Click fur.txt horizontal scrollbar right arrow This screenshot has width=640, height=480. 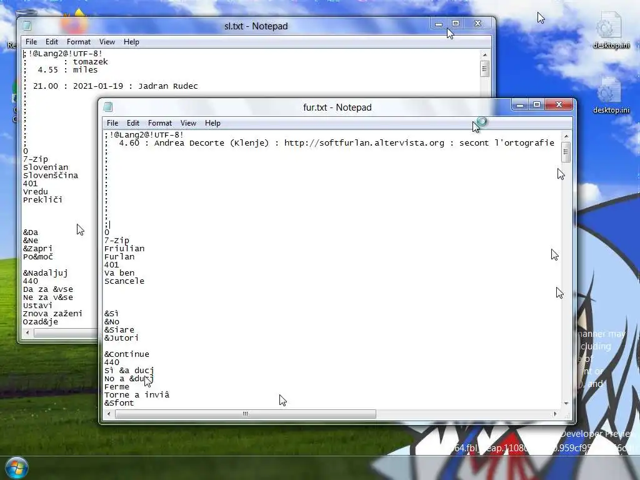click(x=555, y=414)
